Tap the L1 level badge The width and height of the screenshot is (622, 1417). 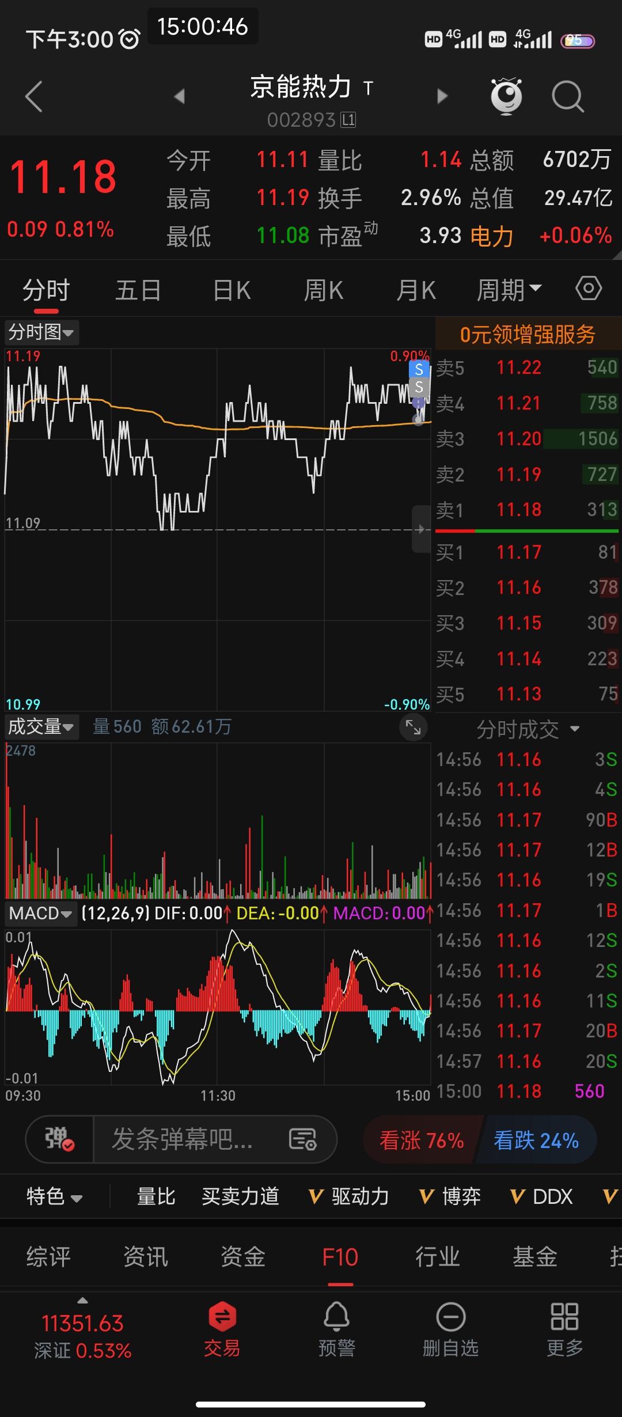click(x=348, y=120)
